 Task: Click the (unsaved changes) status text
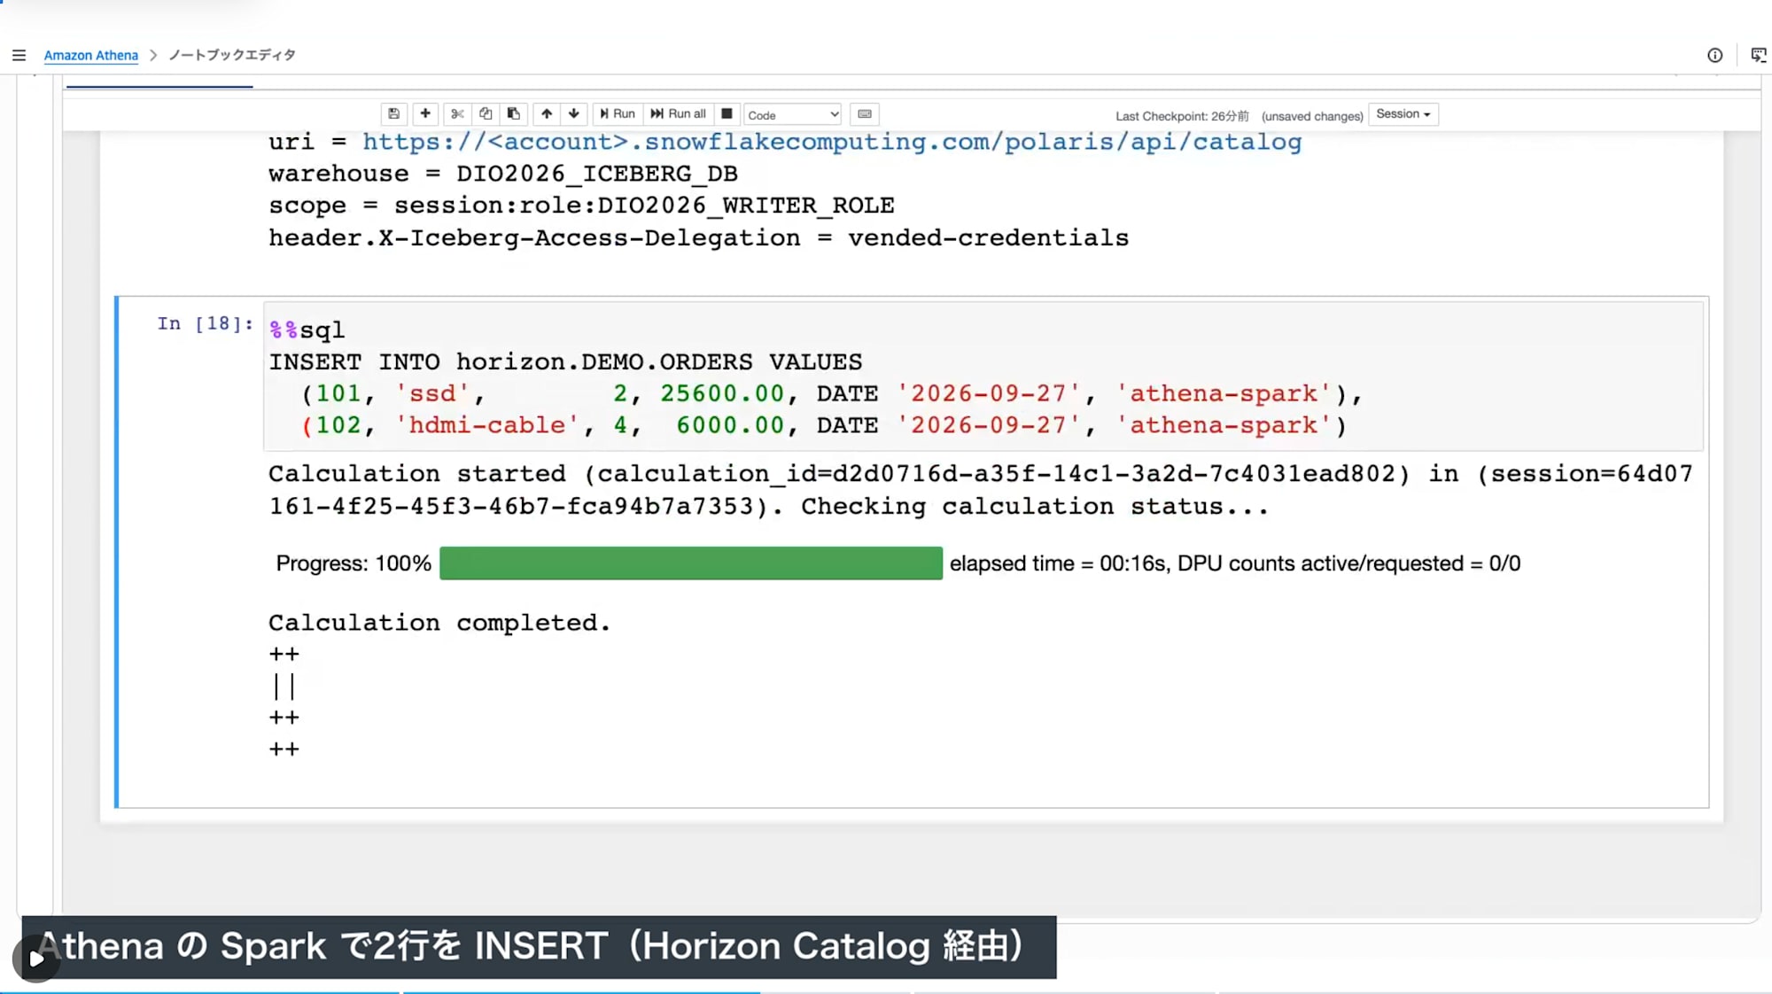[1312, 116]
